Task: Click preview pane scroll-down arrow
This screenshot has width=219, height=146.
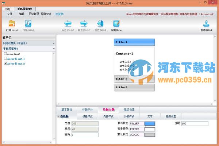Action: (215, 101)
